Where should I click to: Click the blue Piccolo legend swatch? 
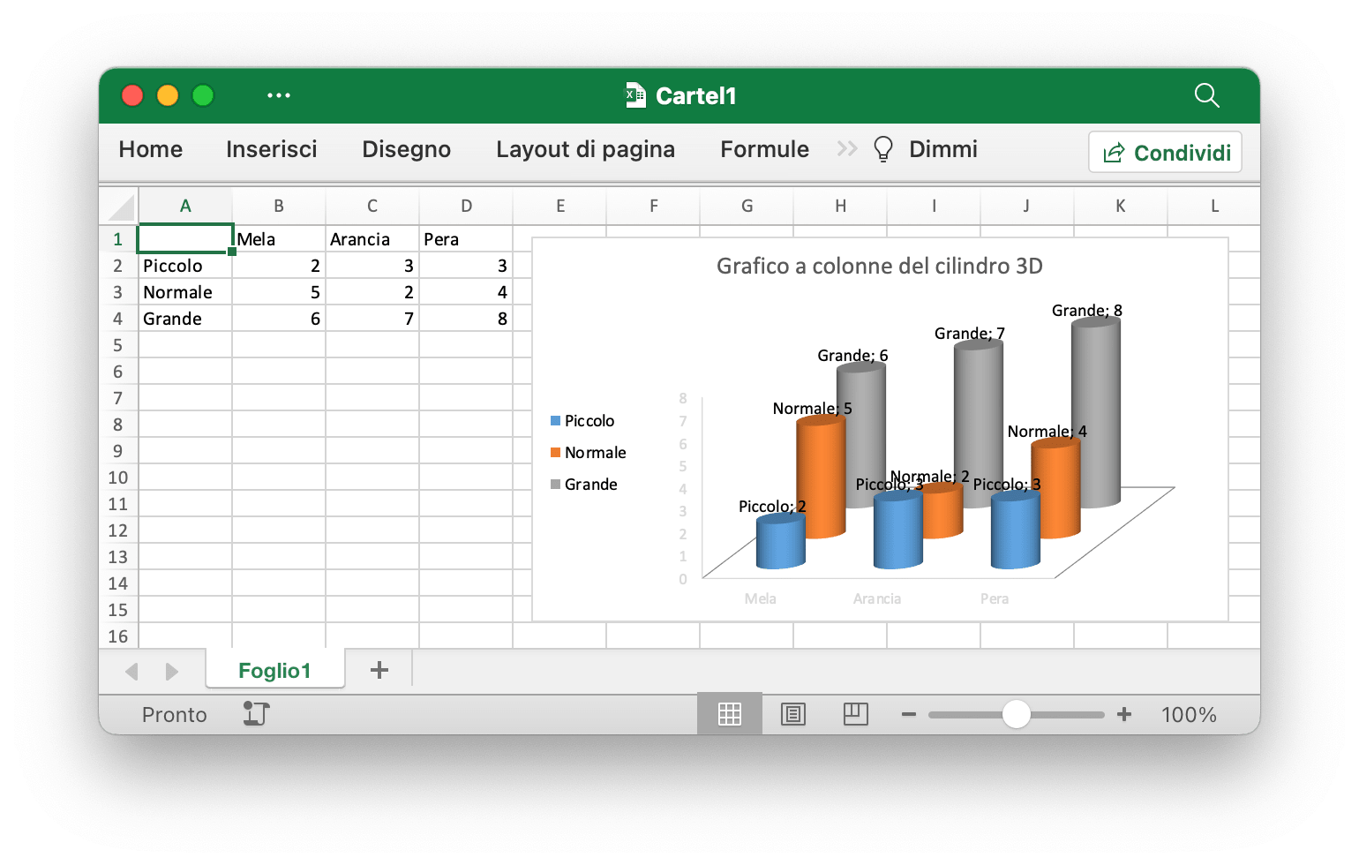(556, 421)
